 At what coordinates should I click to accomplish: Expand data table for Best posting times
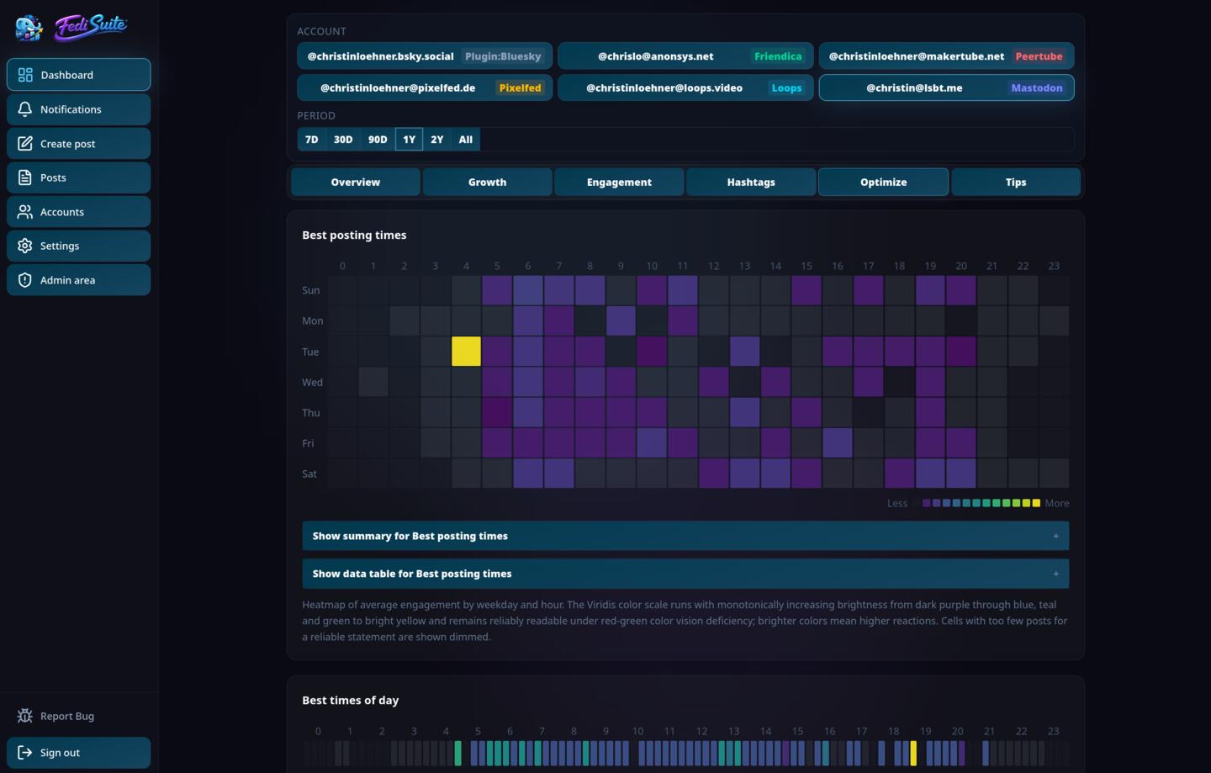[685, 574]
